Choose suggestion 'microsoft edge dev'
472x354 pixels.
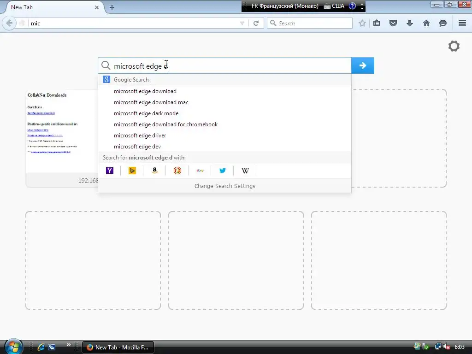click(224, 147)
